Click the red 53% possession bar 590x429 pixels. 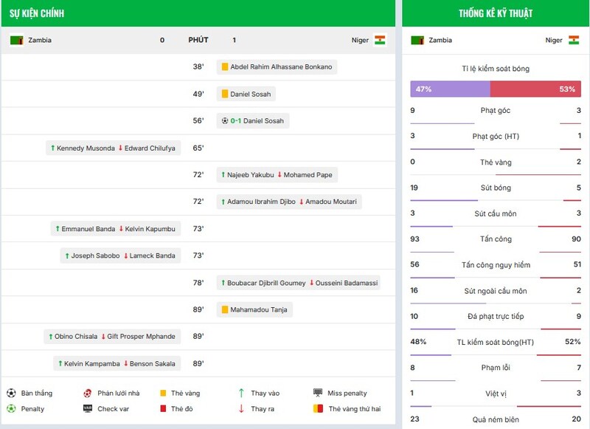coord(535,89)
